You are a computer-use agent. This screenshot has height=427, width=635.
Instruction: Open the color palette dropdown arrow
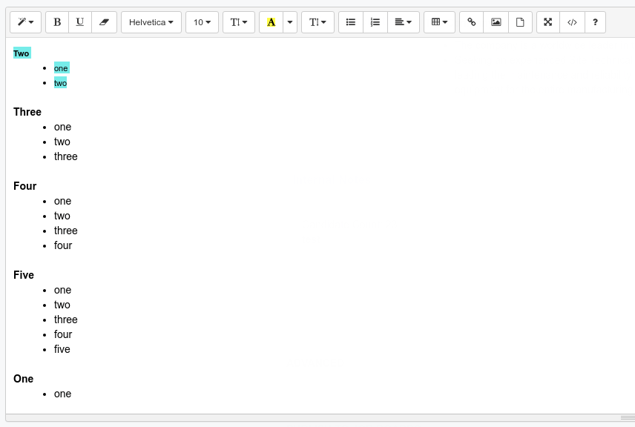[290, 22]
